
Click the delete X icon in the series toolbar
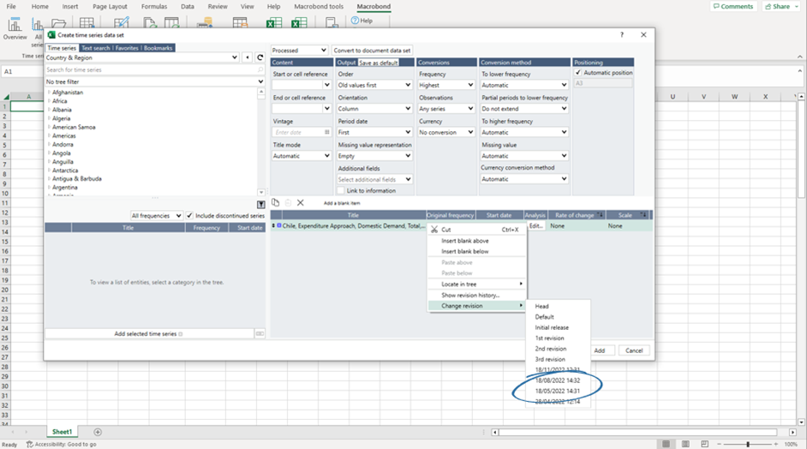point(301,203)
